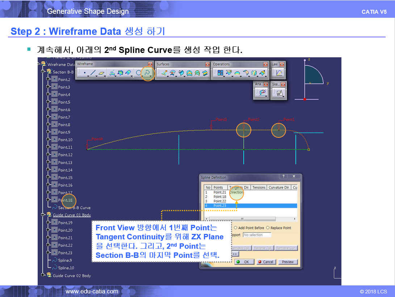
Task: Select the Replace Point radio button
Action: (x=268, y=228)
